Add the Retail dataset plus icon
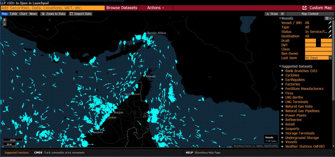The width and height of the screenshot is (335, 157). 282,124
